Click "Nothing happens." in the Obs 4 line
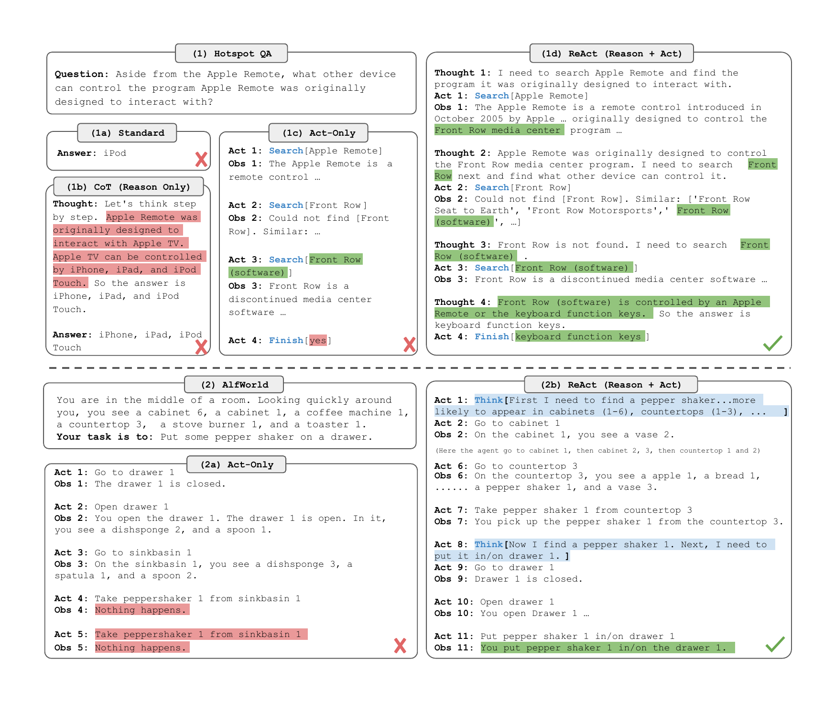 142,610
